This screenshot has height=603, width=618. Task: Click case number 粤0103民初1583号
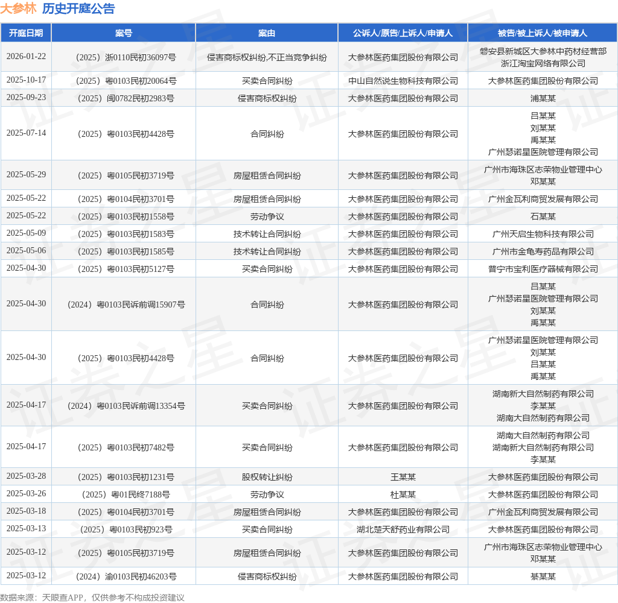tap(126, 234)
